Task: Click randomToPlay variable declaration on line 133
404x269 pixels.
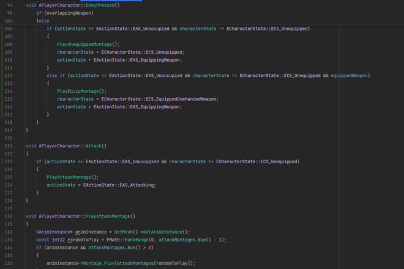Action: tap(83, 240)
